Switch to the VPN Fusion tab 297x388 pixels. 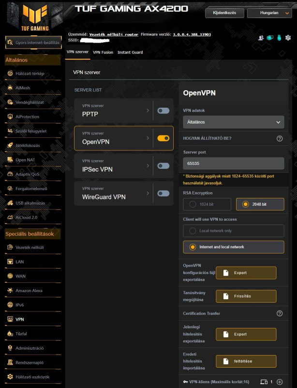(103, 52)
